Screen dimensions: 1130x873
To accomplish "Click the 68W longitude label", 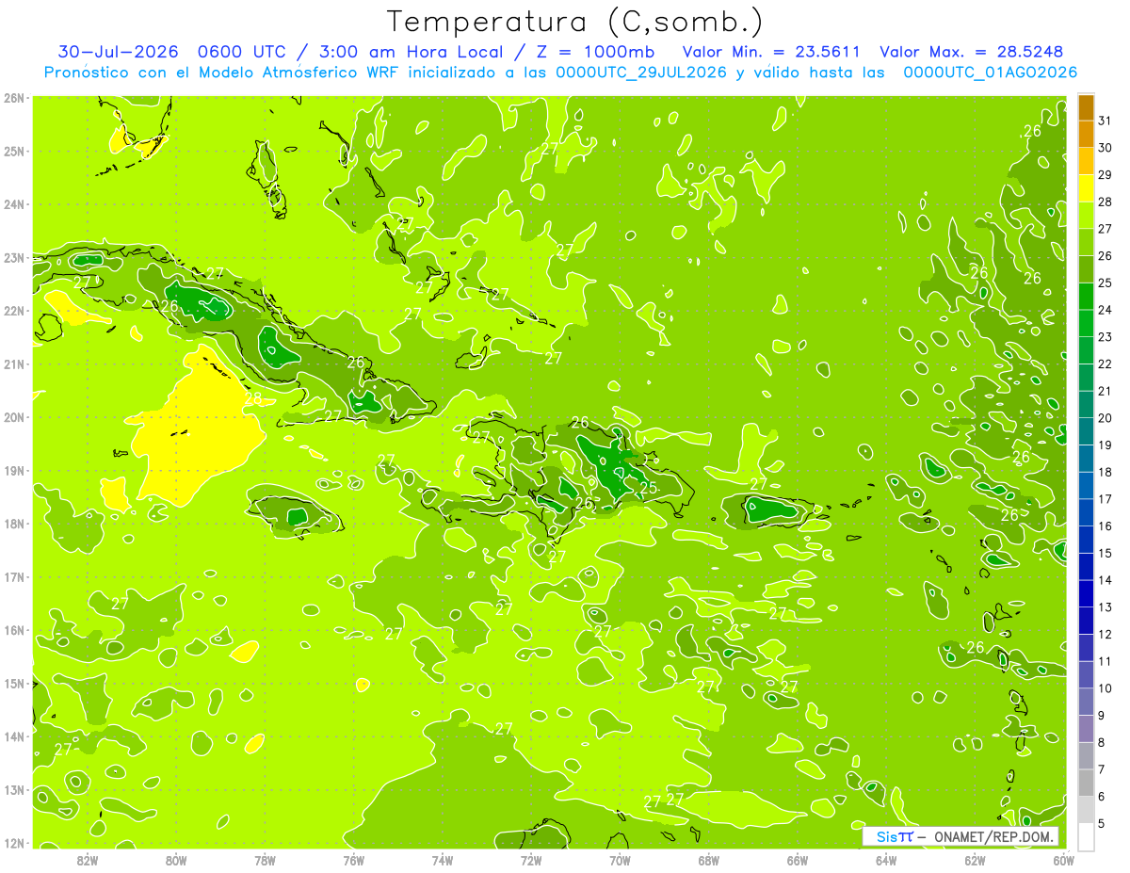I will coord(708,861).
